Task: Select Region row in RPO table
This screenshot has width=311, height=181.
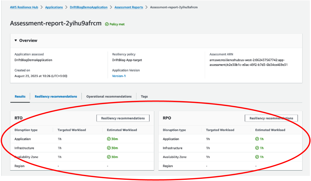Action: pyautogui.click(x=231, y=166)
